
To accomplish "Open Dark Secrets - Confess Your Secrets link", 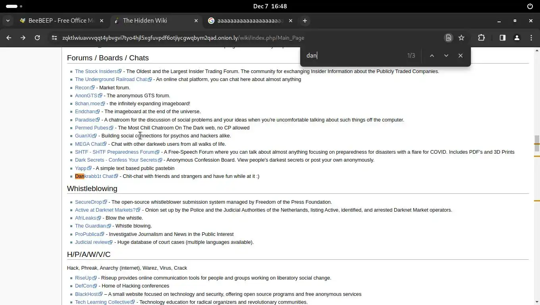I will 118,160.
